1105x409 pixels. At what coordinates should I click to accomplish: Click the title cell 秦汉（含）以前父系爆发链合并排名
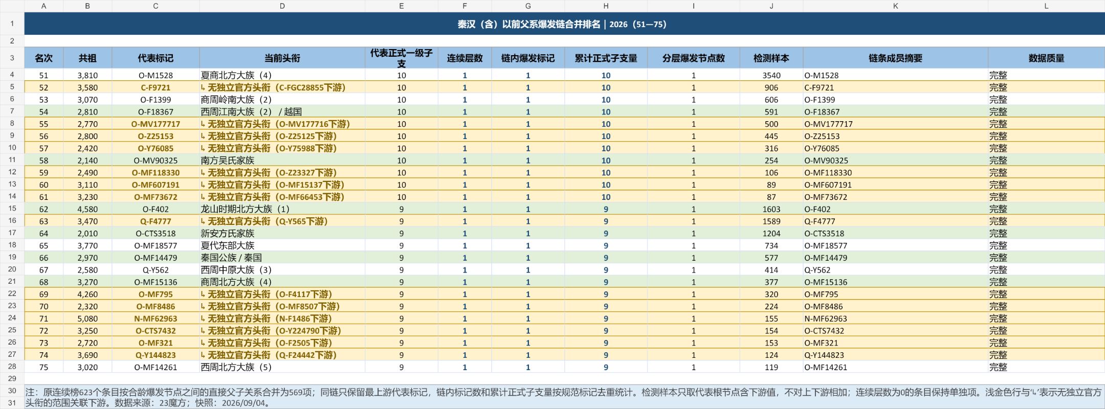tap(564, 24)
